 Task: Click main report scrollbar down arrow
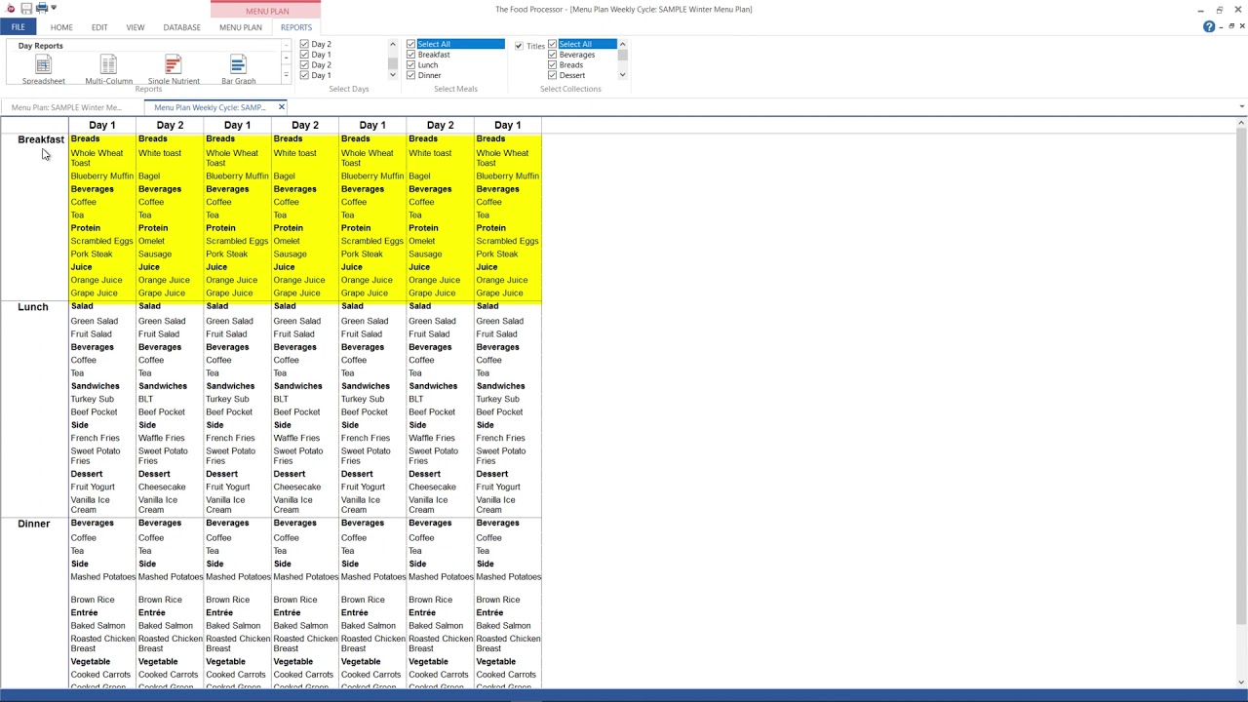[x=1241, y=682]
